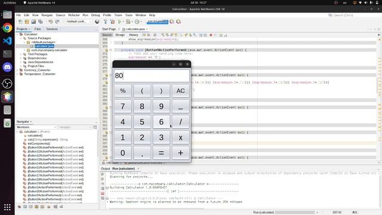
Task: Switch to the Start Page tab
Action: [109, 29]
